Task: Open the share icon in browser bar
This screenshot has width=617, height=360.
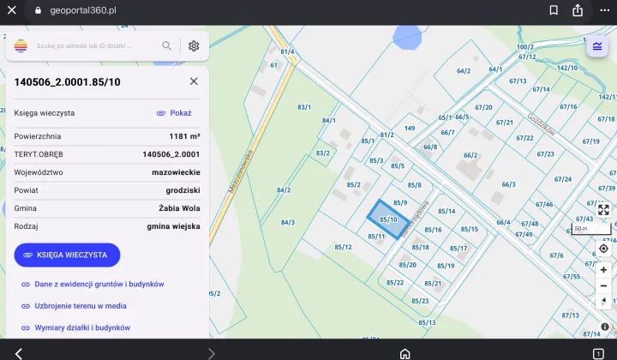Action: pos(578,10)
